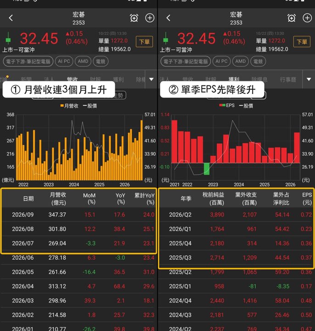This screenshot has height=331, width=315.
Task: Tap the EPS (元) column header
Action: point(307,199)
